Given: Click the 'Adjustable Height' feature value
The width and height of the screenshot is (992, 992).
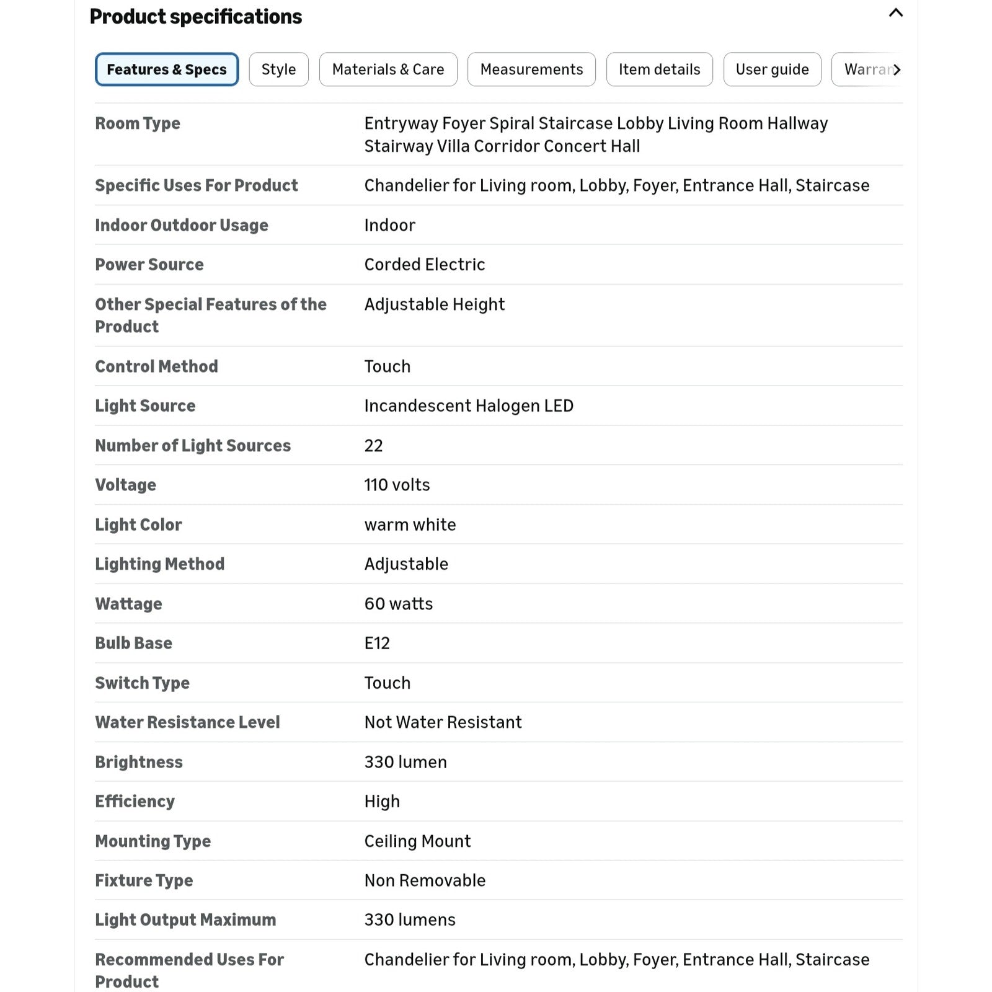Looking at the screenshot, I should (435, 304).
